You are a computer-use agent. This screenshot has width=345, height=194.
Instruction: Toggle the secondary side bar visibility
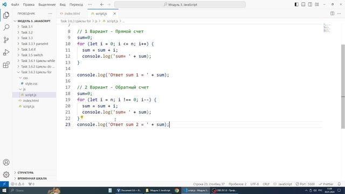310,4
